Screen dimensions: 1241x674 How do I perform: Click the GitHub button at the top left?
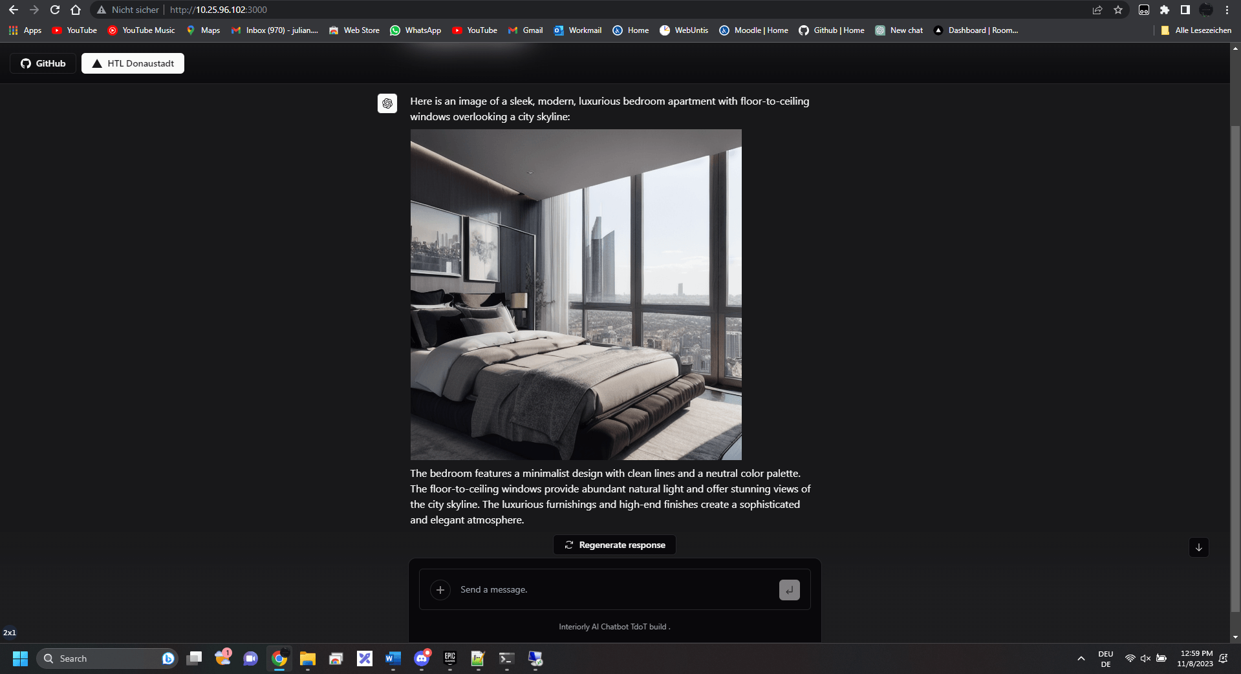pos(43,63)
